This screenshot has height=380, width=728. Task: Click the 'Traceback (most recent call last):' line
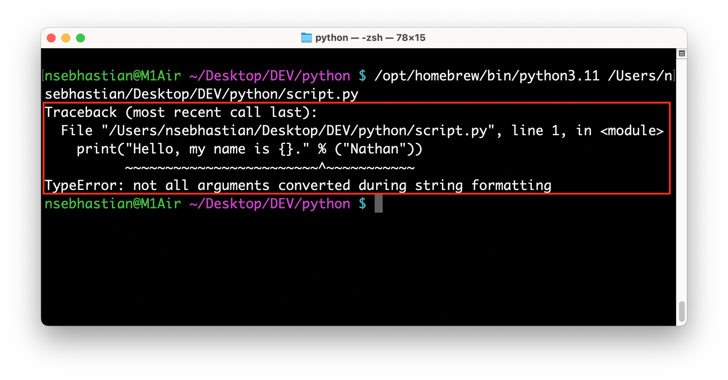tap(181, 113)
